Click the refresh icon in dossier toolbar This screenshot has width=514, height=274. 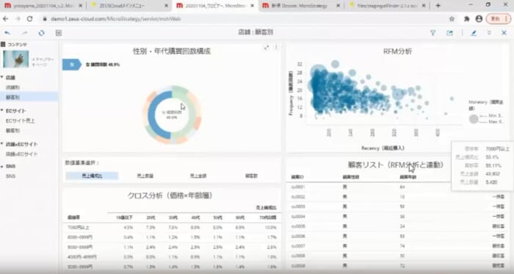point(41,33)
